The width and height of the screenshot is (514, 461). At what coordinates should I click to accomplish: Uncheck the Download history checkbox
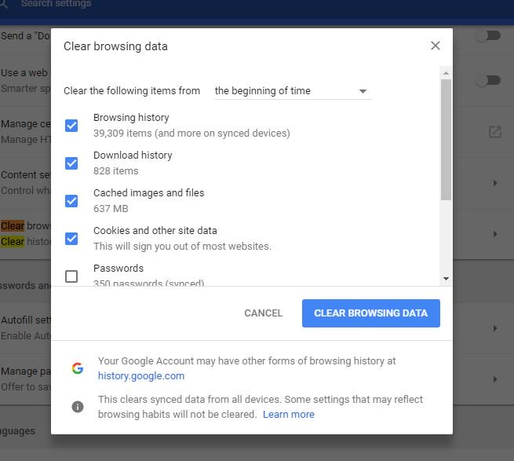pos(71,163)
